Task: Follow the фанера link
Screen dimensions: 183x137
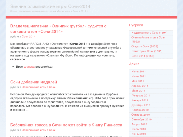Action: (x=29, y=67)
